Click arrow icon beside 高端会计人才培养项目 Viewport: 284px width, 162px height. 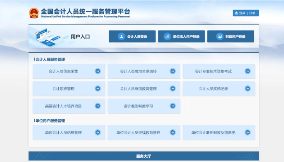pos(98,106)
